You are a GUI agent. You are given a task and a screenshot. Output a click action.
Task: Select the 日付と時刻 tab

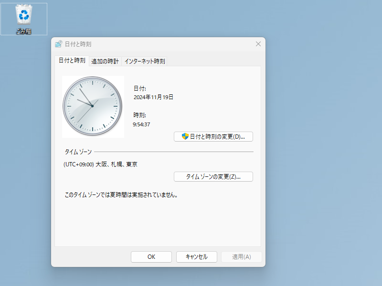pos(72,61)
